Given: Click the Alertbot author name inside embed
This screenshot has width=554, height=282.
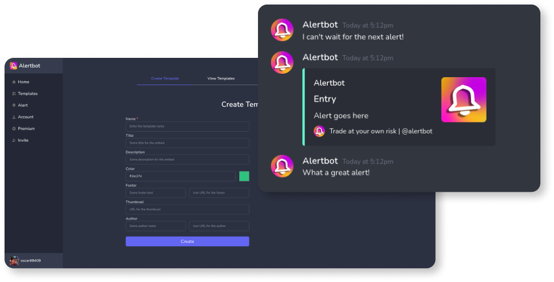Looking at the screenshot, I should pyautogui.click(x=329, y=83).
